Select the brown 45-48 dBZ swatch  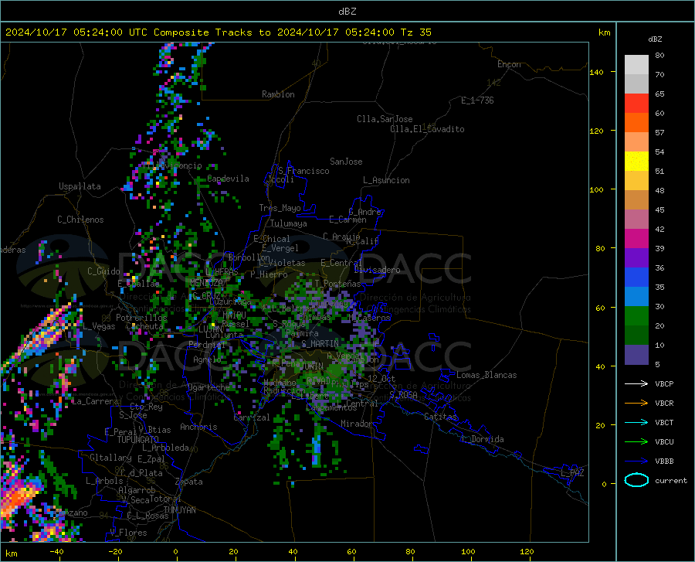pos(636,200)
